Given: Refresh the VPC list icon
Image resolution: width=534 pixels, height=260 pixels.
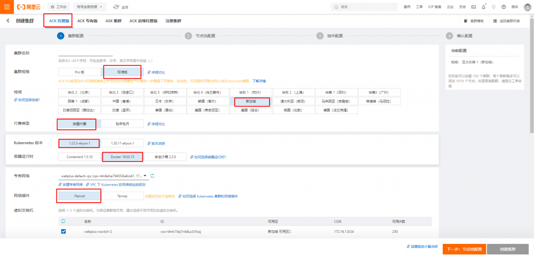Looking at the screenshot, I should coord(153,176).
